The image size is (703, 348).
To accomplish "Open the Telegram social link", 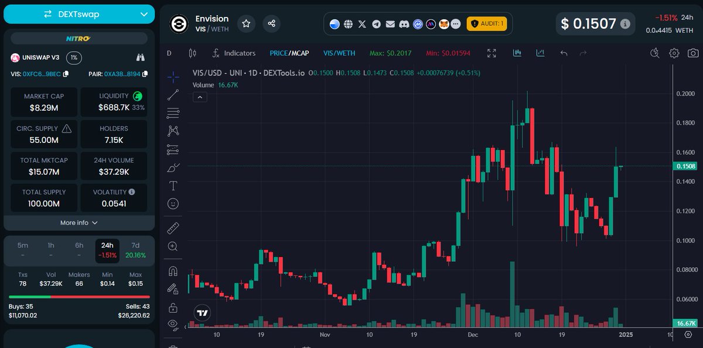I will coord(376,24).
